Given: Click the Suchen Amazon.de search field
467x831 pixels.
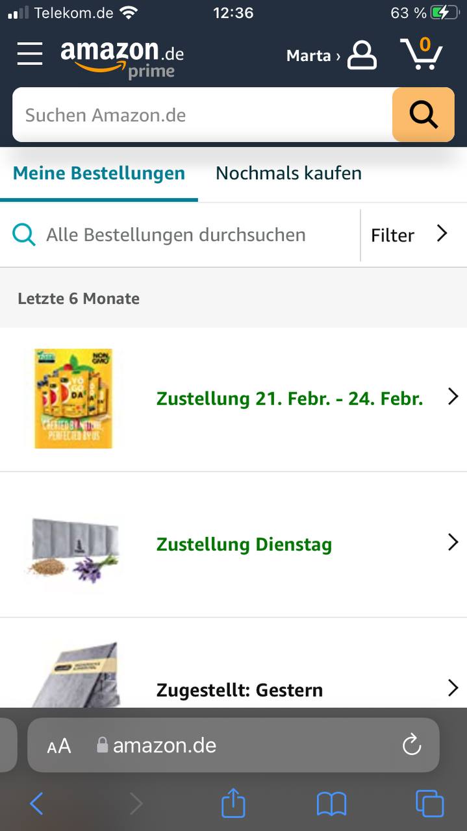Looking at the screenshot, I should coord(201,115).
